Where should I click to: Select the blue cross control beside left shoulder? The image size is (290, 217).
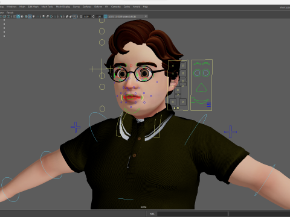coord(76,127)
